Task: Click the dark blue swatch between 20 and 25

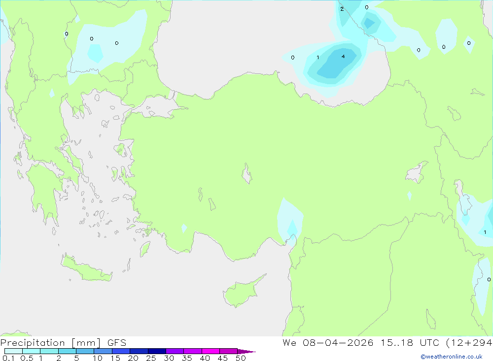Action: click(x=139, y=351)
